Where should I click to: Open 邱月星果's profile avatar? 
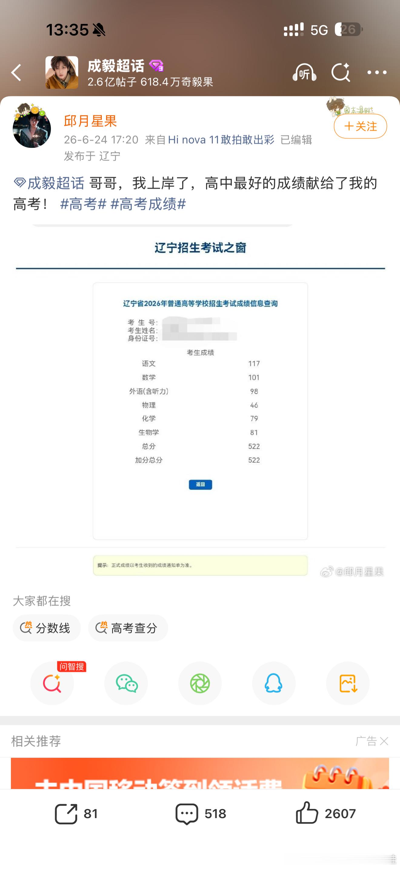point(32,128)
